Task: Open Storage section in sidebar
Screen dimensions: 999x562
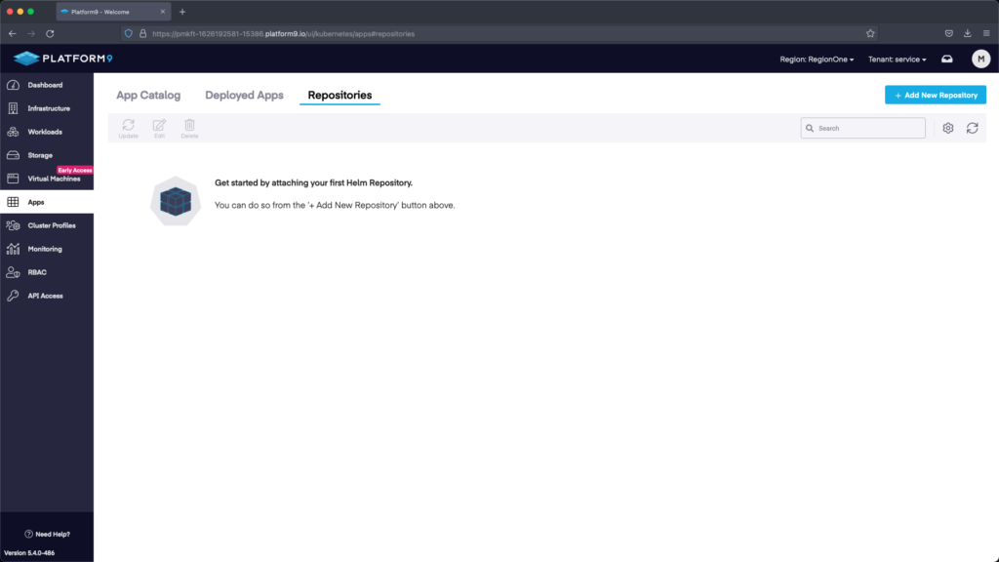Action: [47, 155]
